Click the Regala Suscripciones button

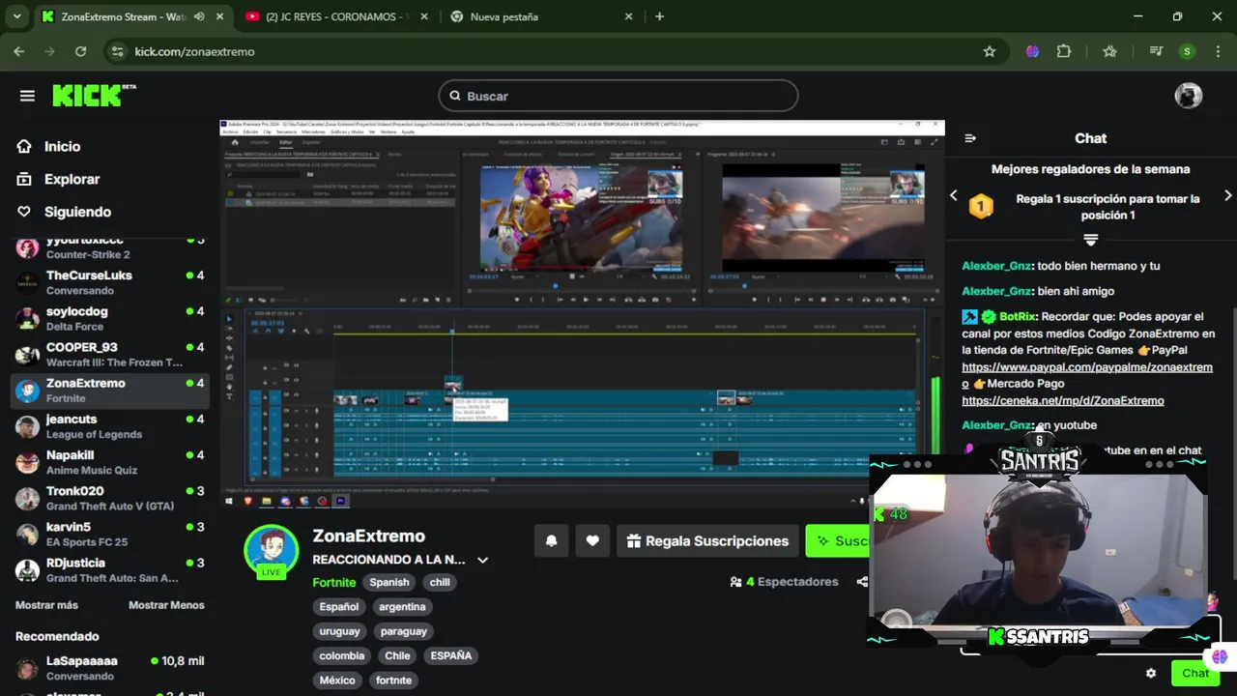(707, 541)
